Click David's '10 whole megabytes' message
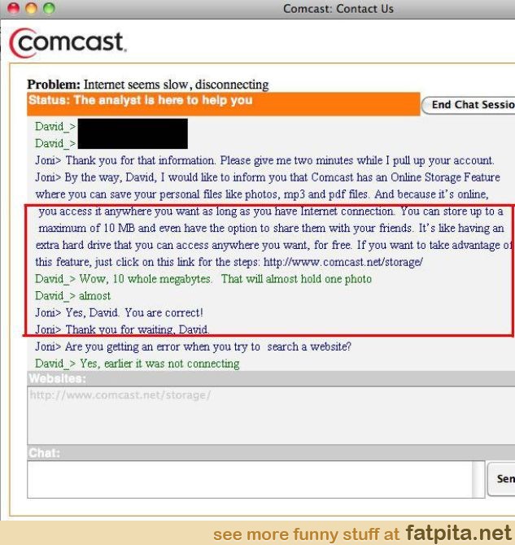 (203, 279)
